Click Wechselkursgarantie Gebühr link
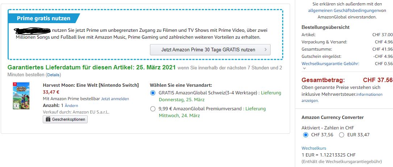393x167 pixels. [x=330, y=64]
